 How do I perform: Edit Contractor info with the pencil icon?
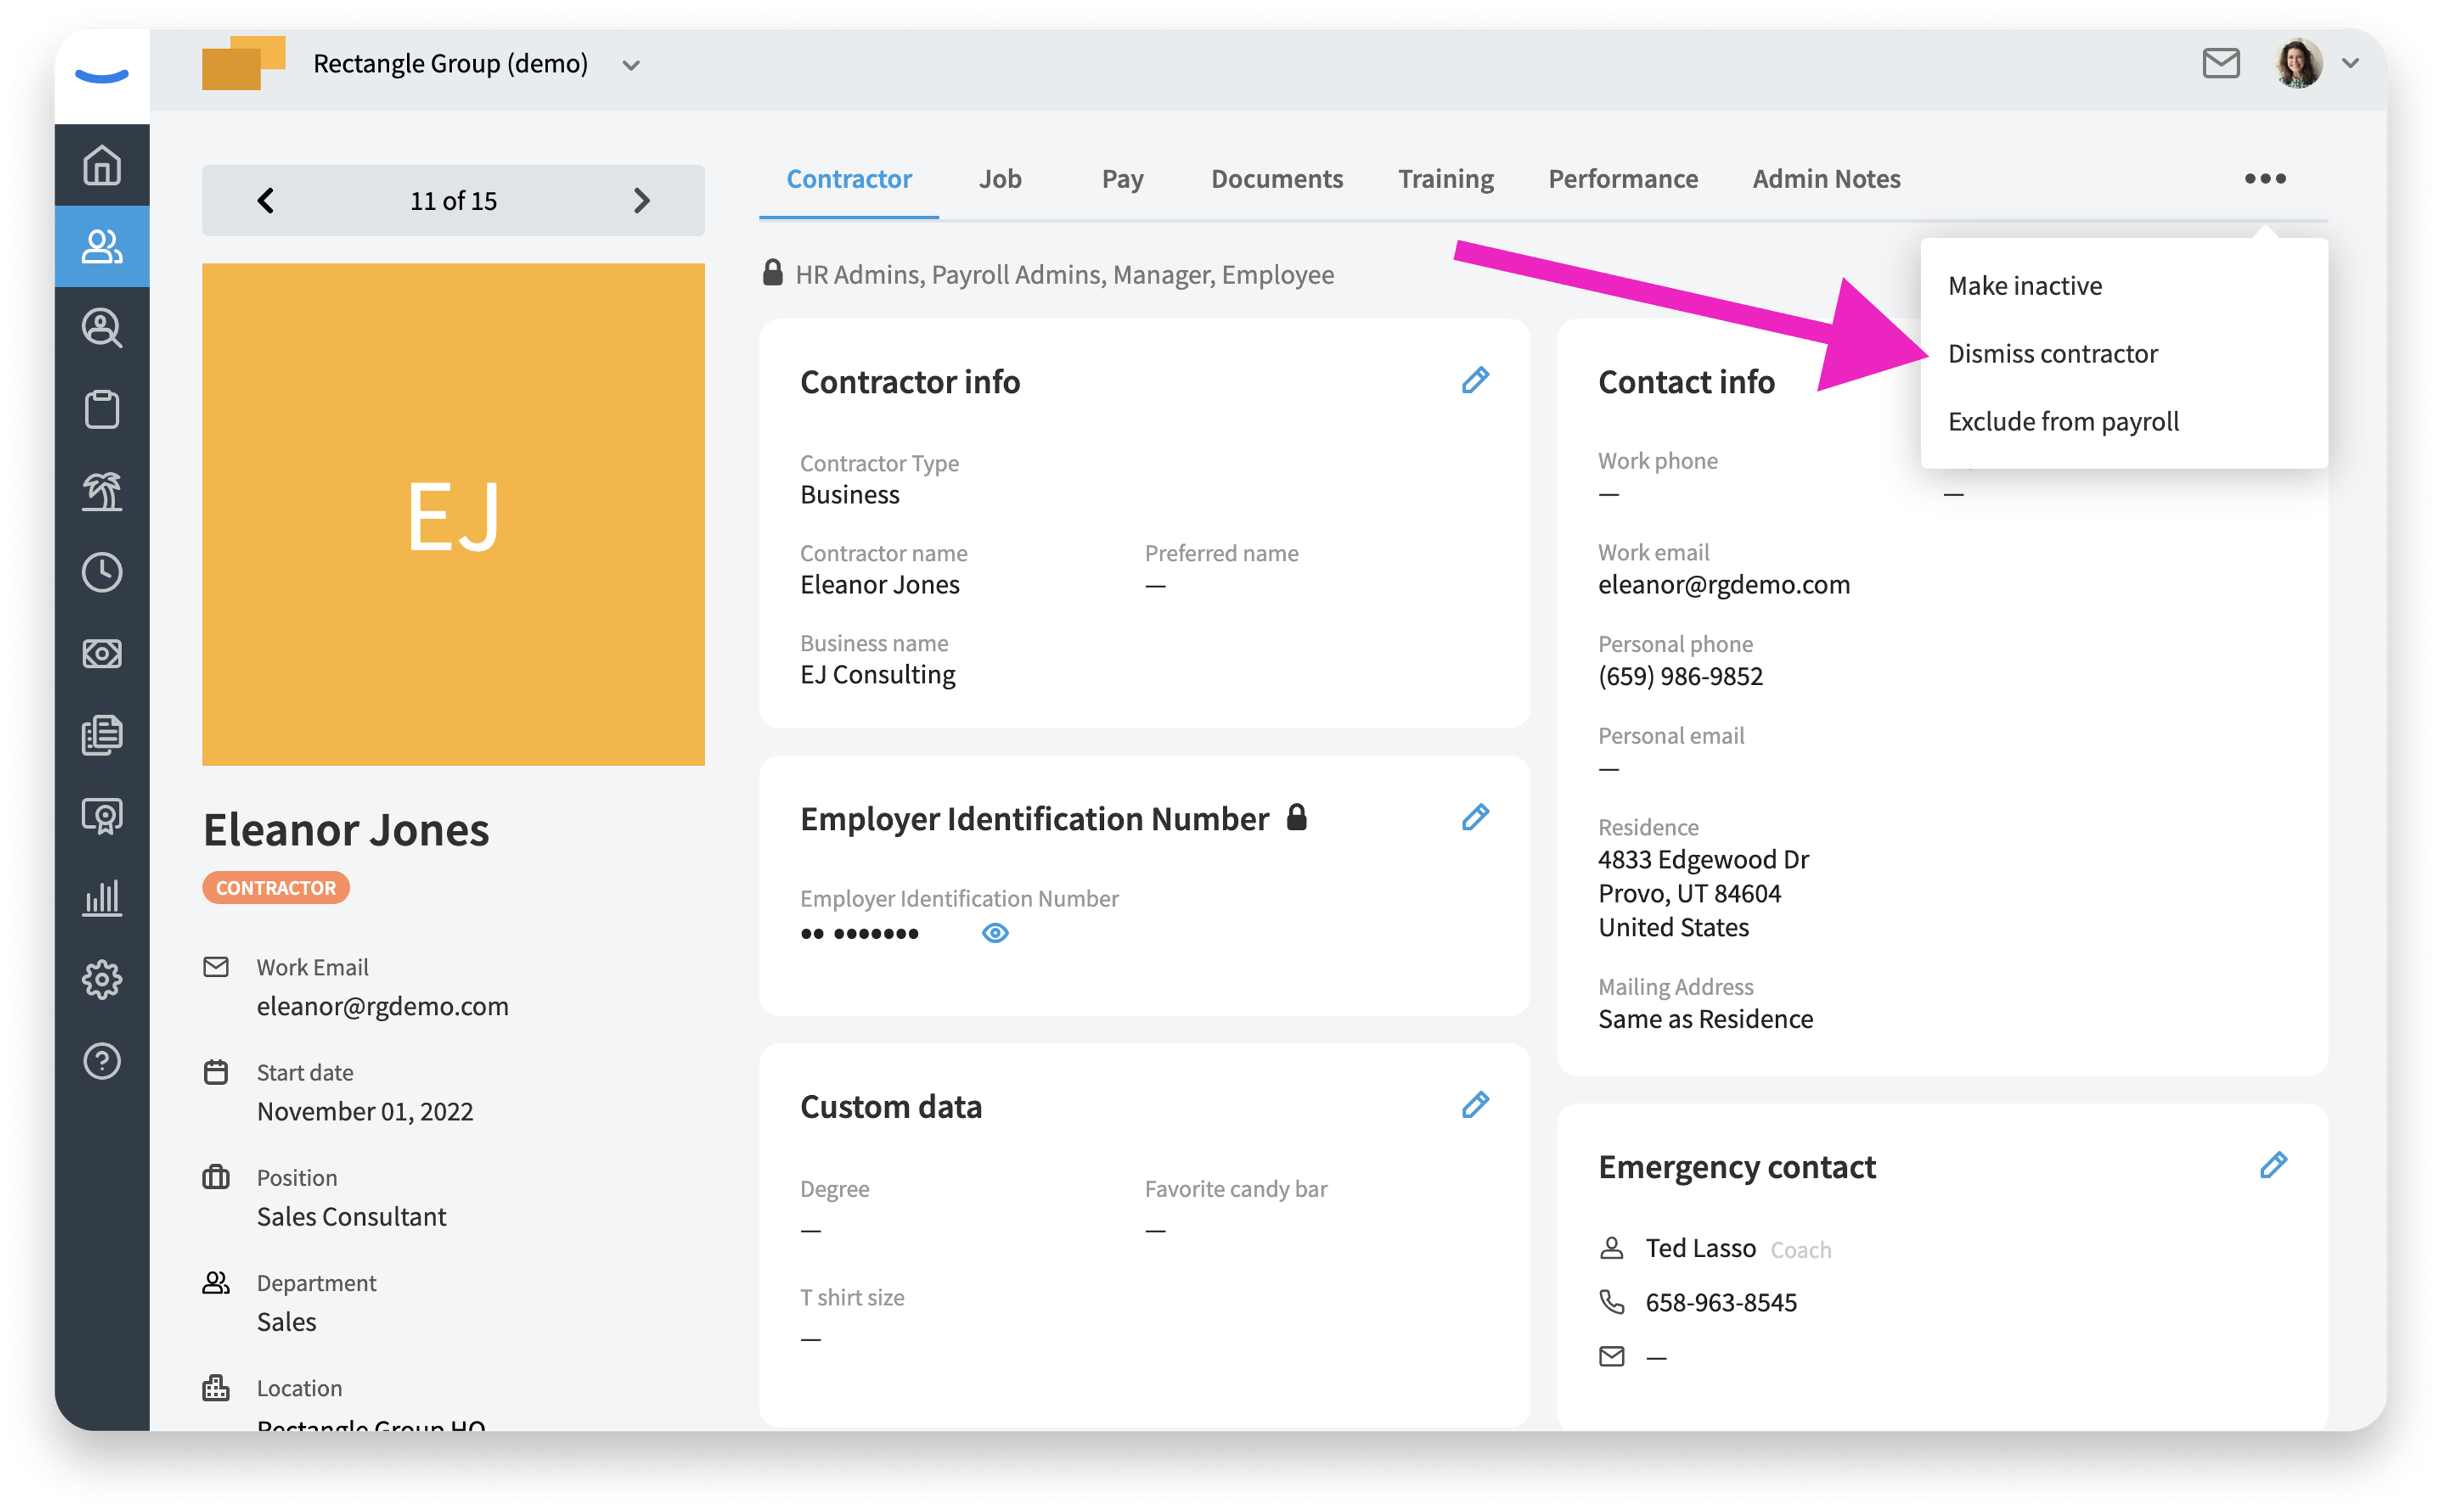point(1475,381)
